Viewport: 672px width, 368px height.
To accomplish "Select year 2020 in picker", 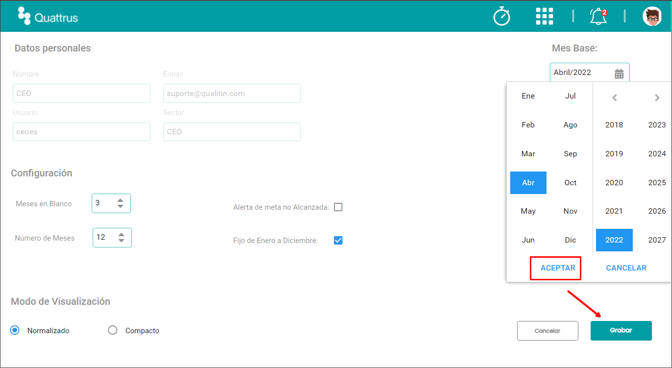I will pyautogui.click(x=614, y=183).
